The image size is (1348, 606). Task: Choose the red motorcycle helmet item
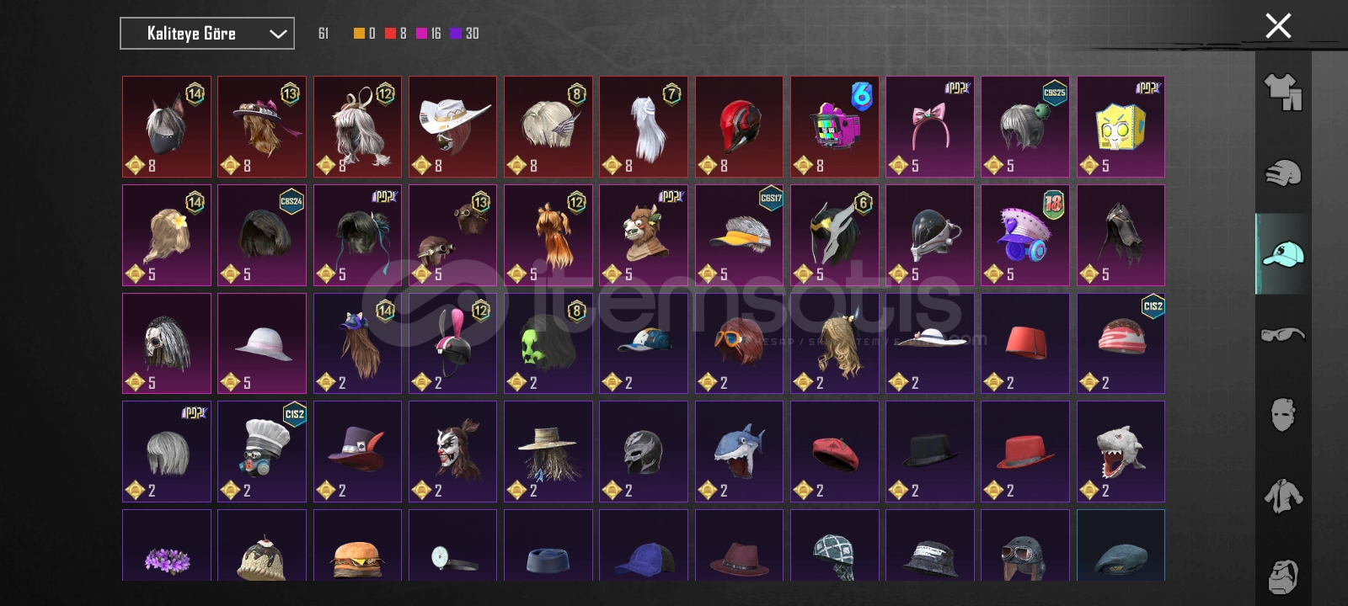tap(739, 127)
